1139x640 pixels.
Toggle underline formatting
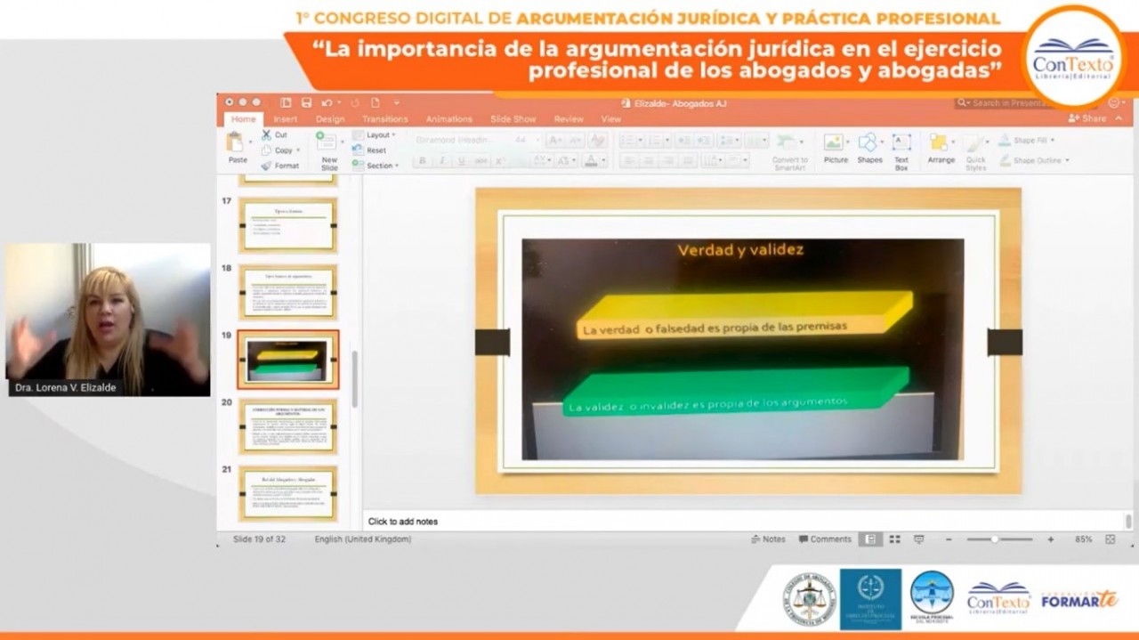[462, 161]
